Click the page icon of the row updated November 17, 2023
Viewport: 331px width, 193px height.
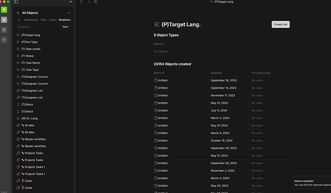(155, 95)
